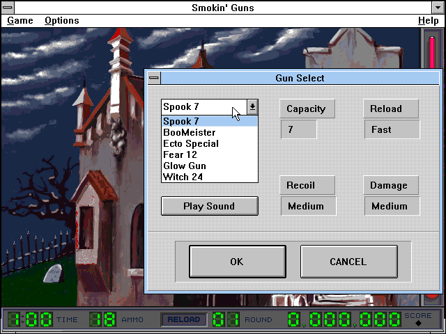Click the gargoyle statue on the tower

[118, 136]
